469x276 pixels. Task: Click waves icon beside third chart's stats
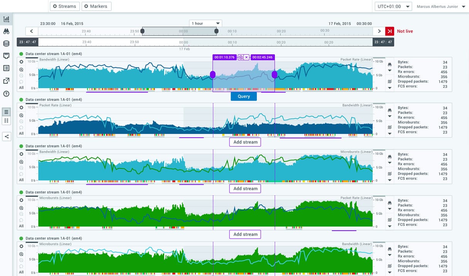390,174
